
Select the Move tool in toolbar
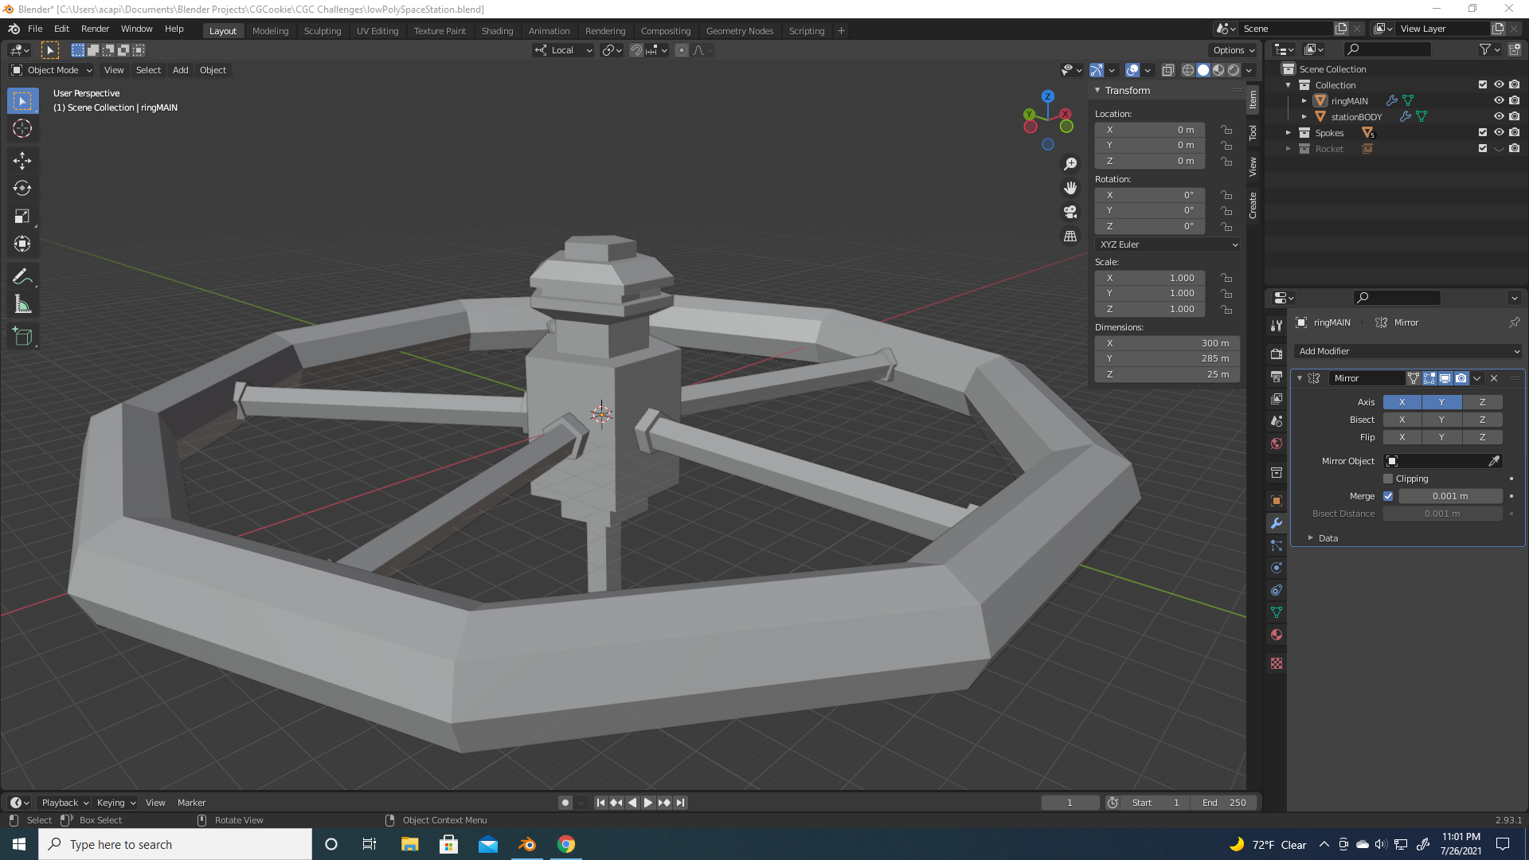[22, 161]
